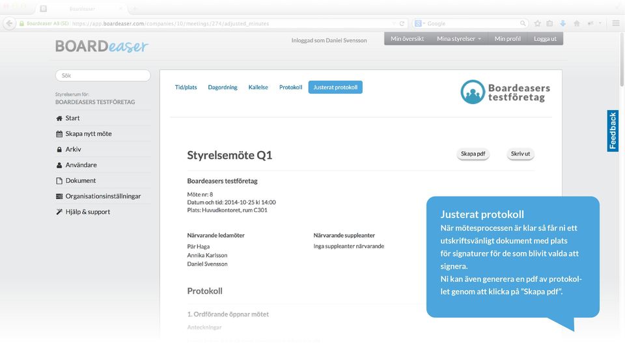Click the Start home icon in sidebar
The height and width of the screenshot is (343, 625).
click(59, 118)
